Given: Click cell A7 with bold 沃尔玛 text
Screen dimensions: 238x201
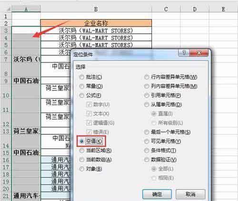Looking at the screenshot, I should click(26, 59).
